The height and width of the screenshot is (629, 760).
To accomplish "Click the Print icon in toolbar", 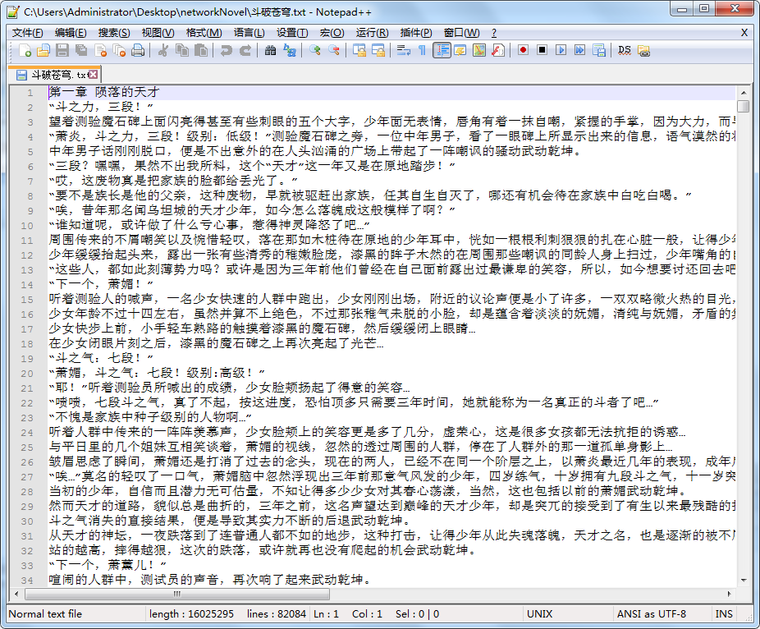I will tap(138, 51).
